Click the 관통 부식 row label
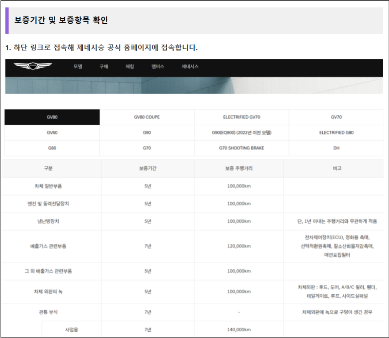 point(48,312)
